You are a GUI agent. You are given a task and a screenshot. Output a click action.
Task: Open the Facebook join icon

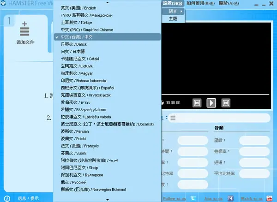(x=230, y=198)
